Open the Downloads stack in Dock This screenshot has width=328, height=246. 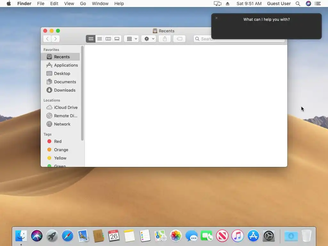[291, 236]
